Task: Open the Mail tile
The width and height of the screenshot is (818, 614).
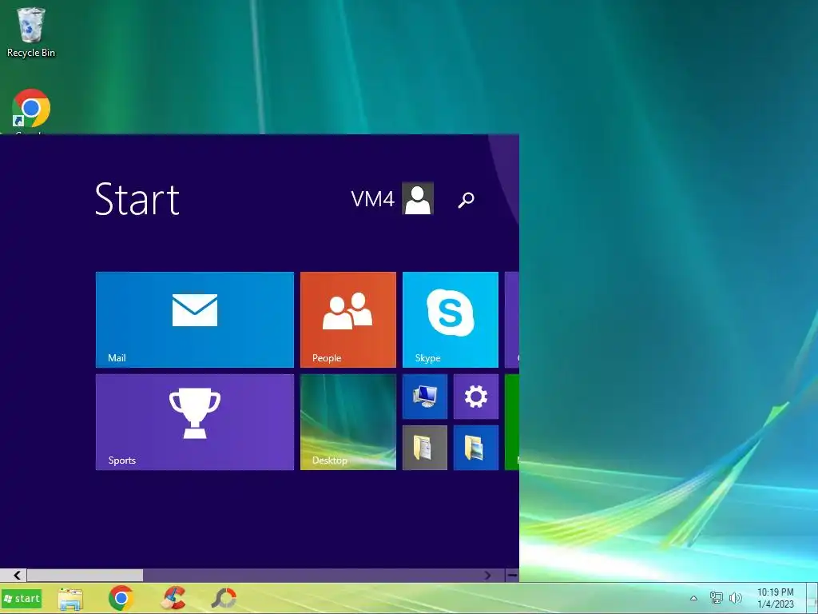Action: click(x=195, y=320)
